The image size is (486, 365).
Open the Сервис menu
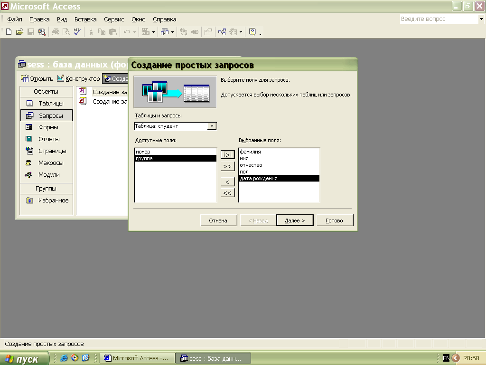pyautogui.click(x=114, y=19)
